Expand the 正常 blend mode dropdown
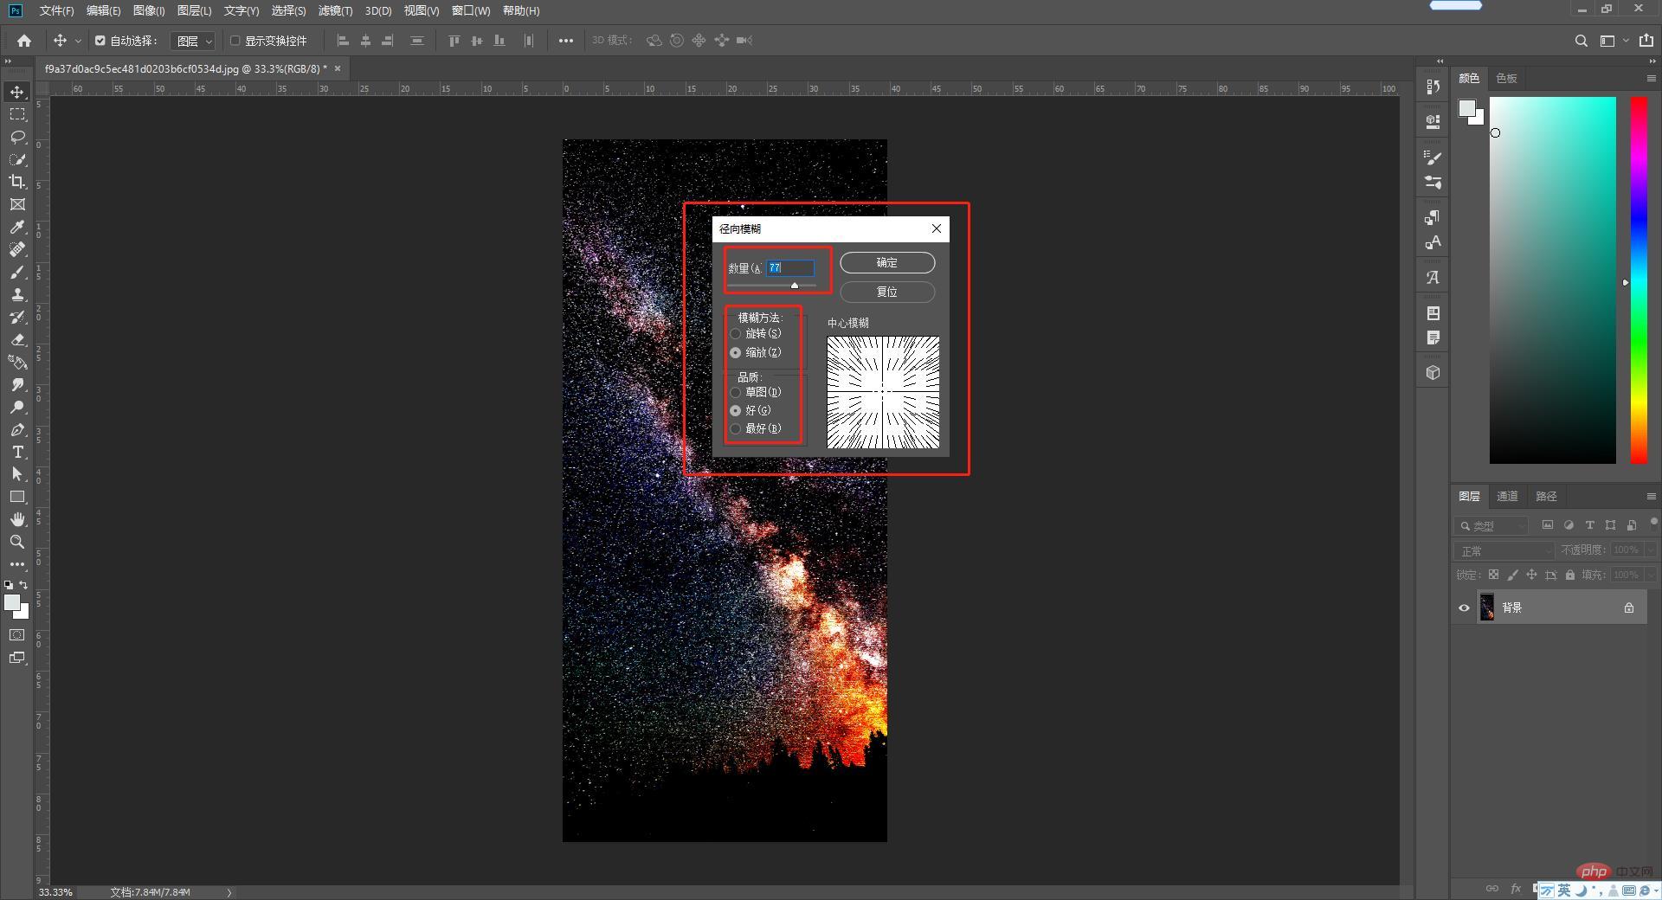The height and width of the screenshot is (900, 1662). point(1504,550)
